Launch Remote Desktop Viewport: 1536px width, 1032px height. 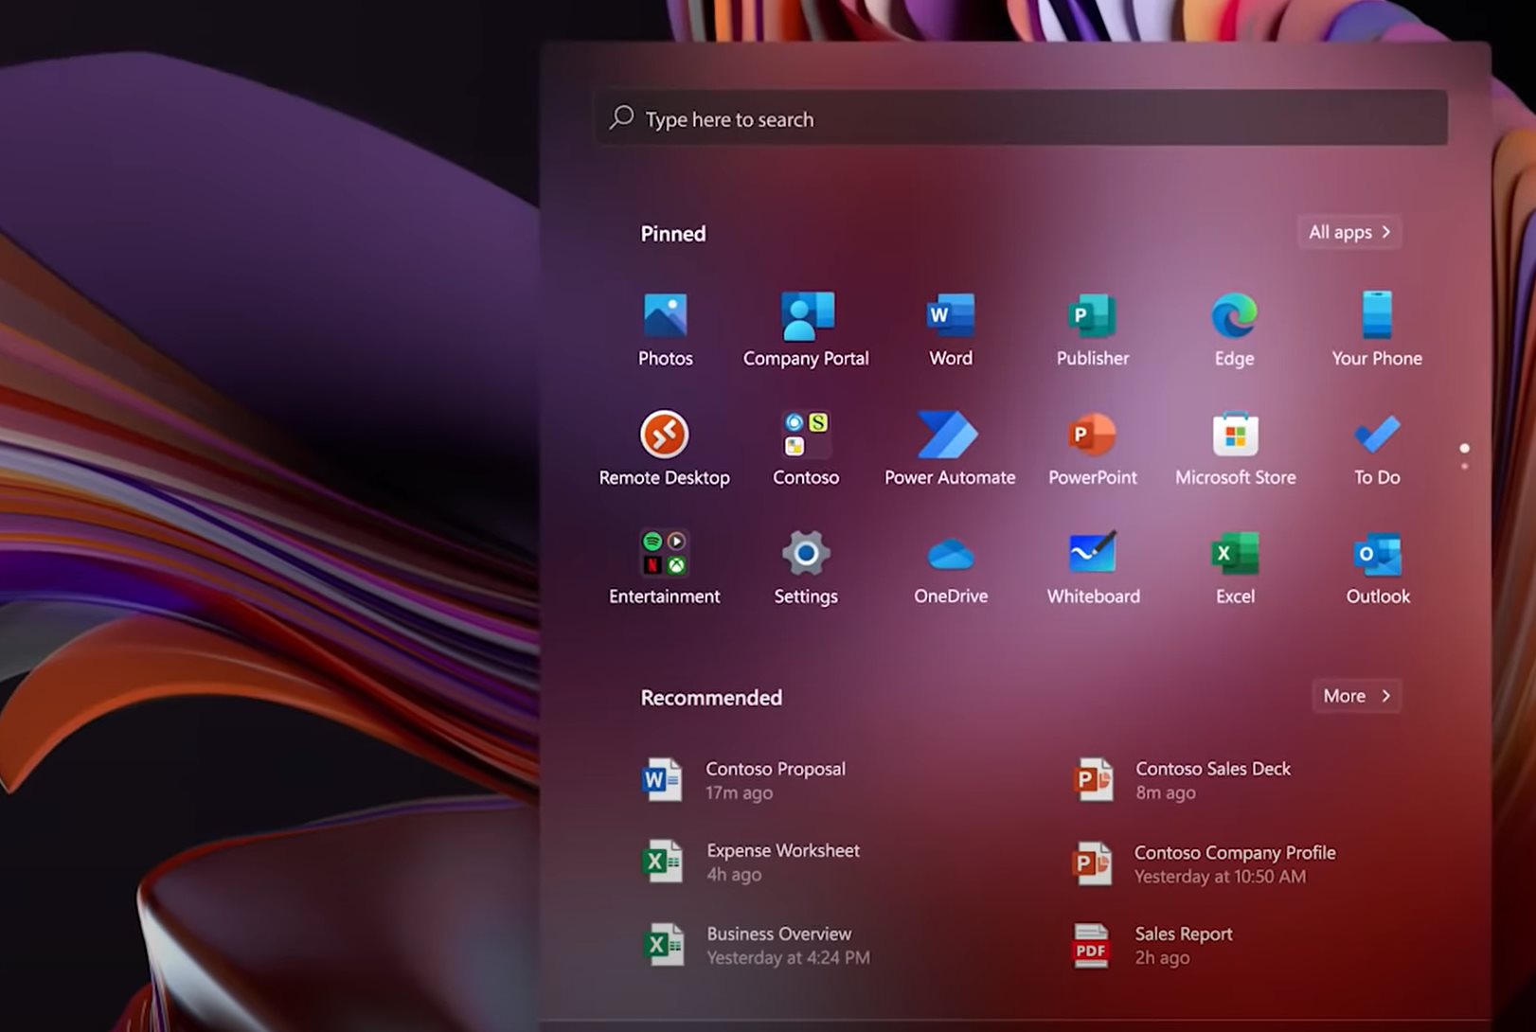[x=664, y=449]
